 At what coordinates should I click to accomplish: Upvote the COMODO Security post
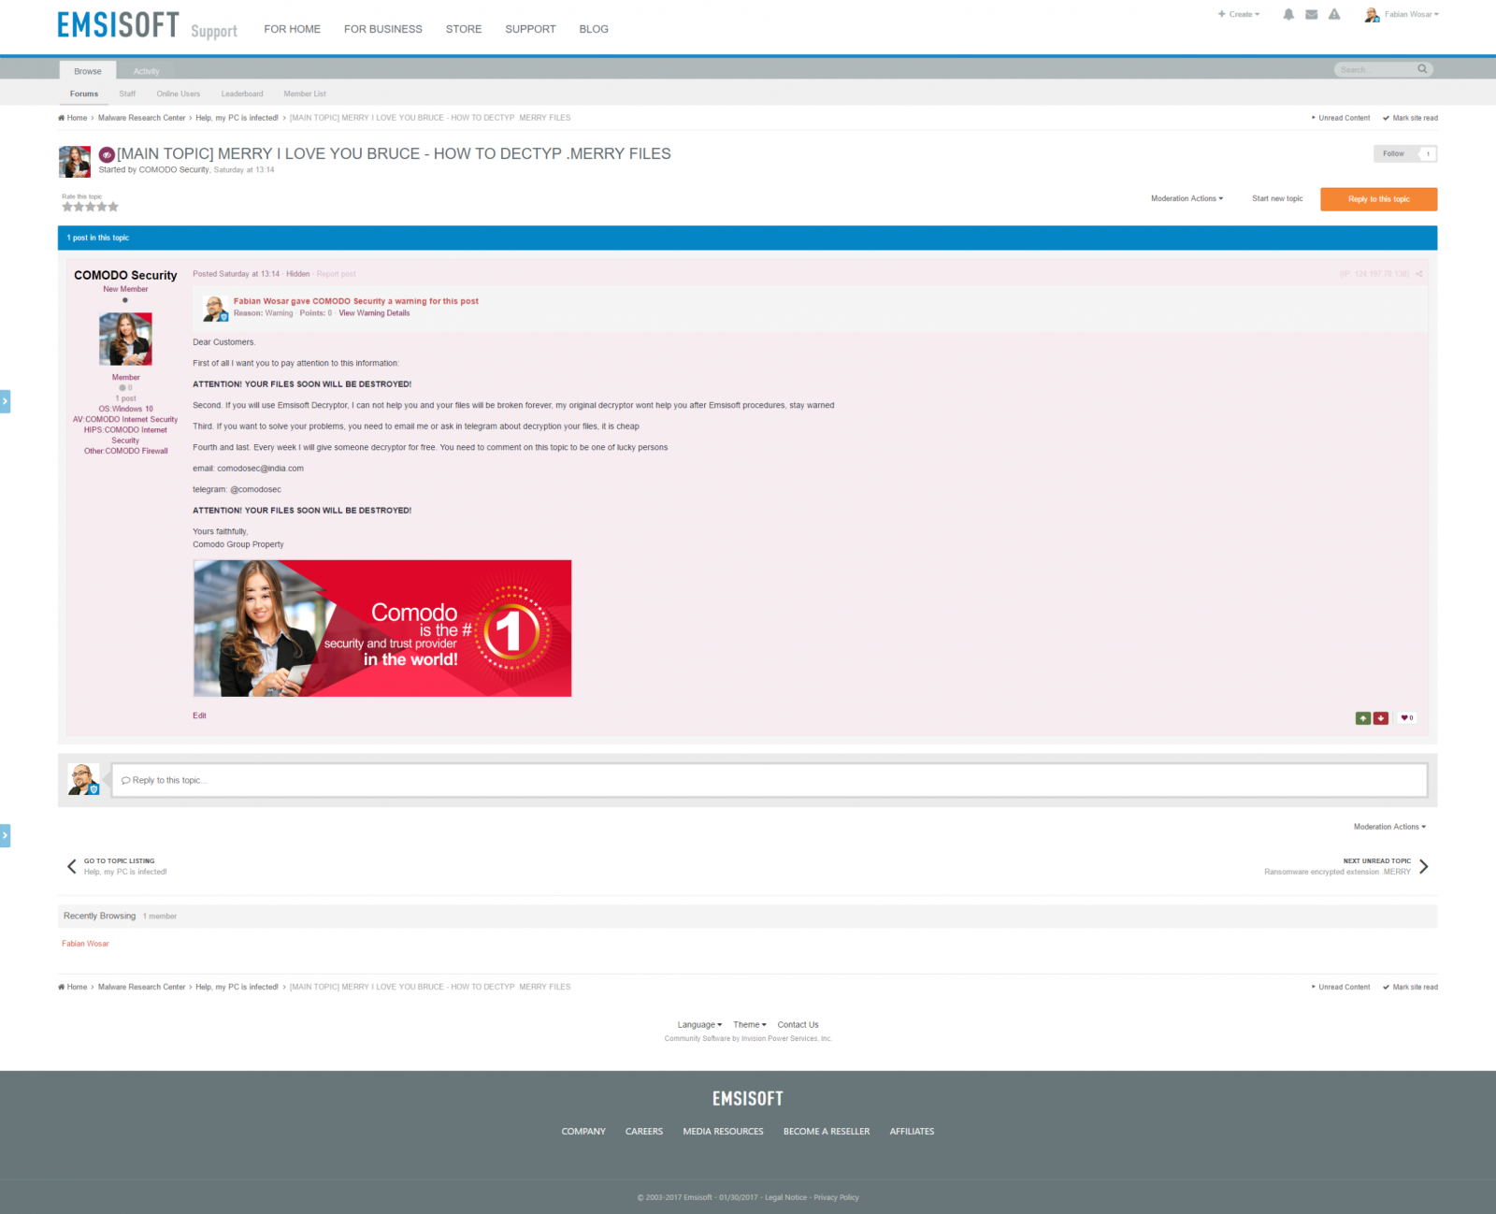[1363, 717]
